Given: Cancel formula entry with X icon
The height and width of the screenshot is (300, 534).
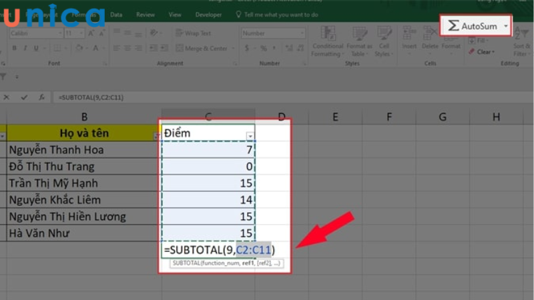Looking at the screenshot, I should point(7,97).
